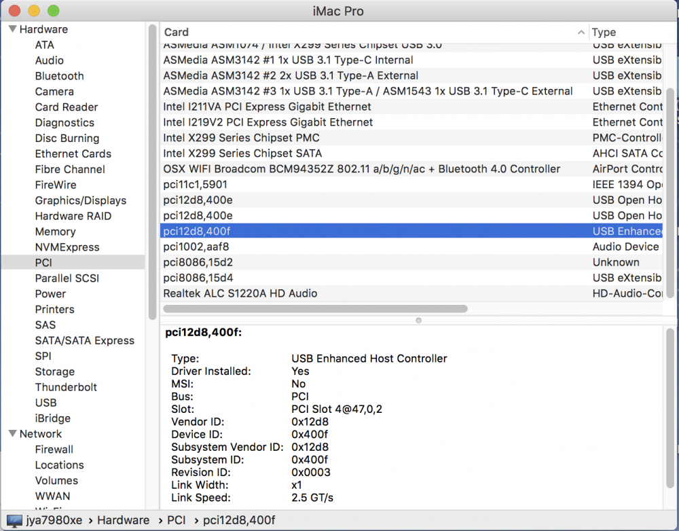
Task: Click the green zoom window button
Action: click(53, 11)
